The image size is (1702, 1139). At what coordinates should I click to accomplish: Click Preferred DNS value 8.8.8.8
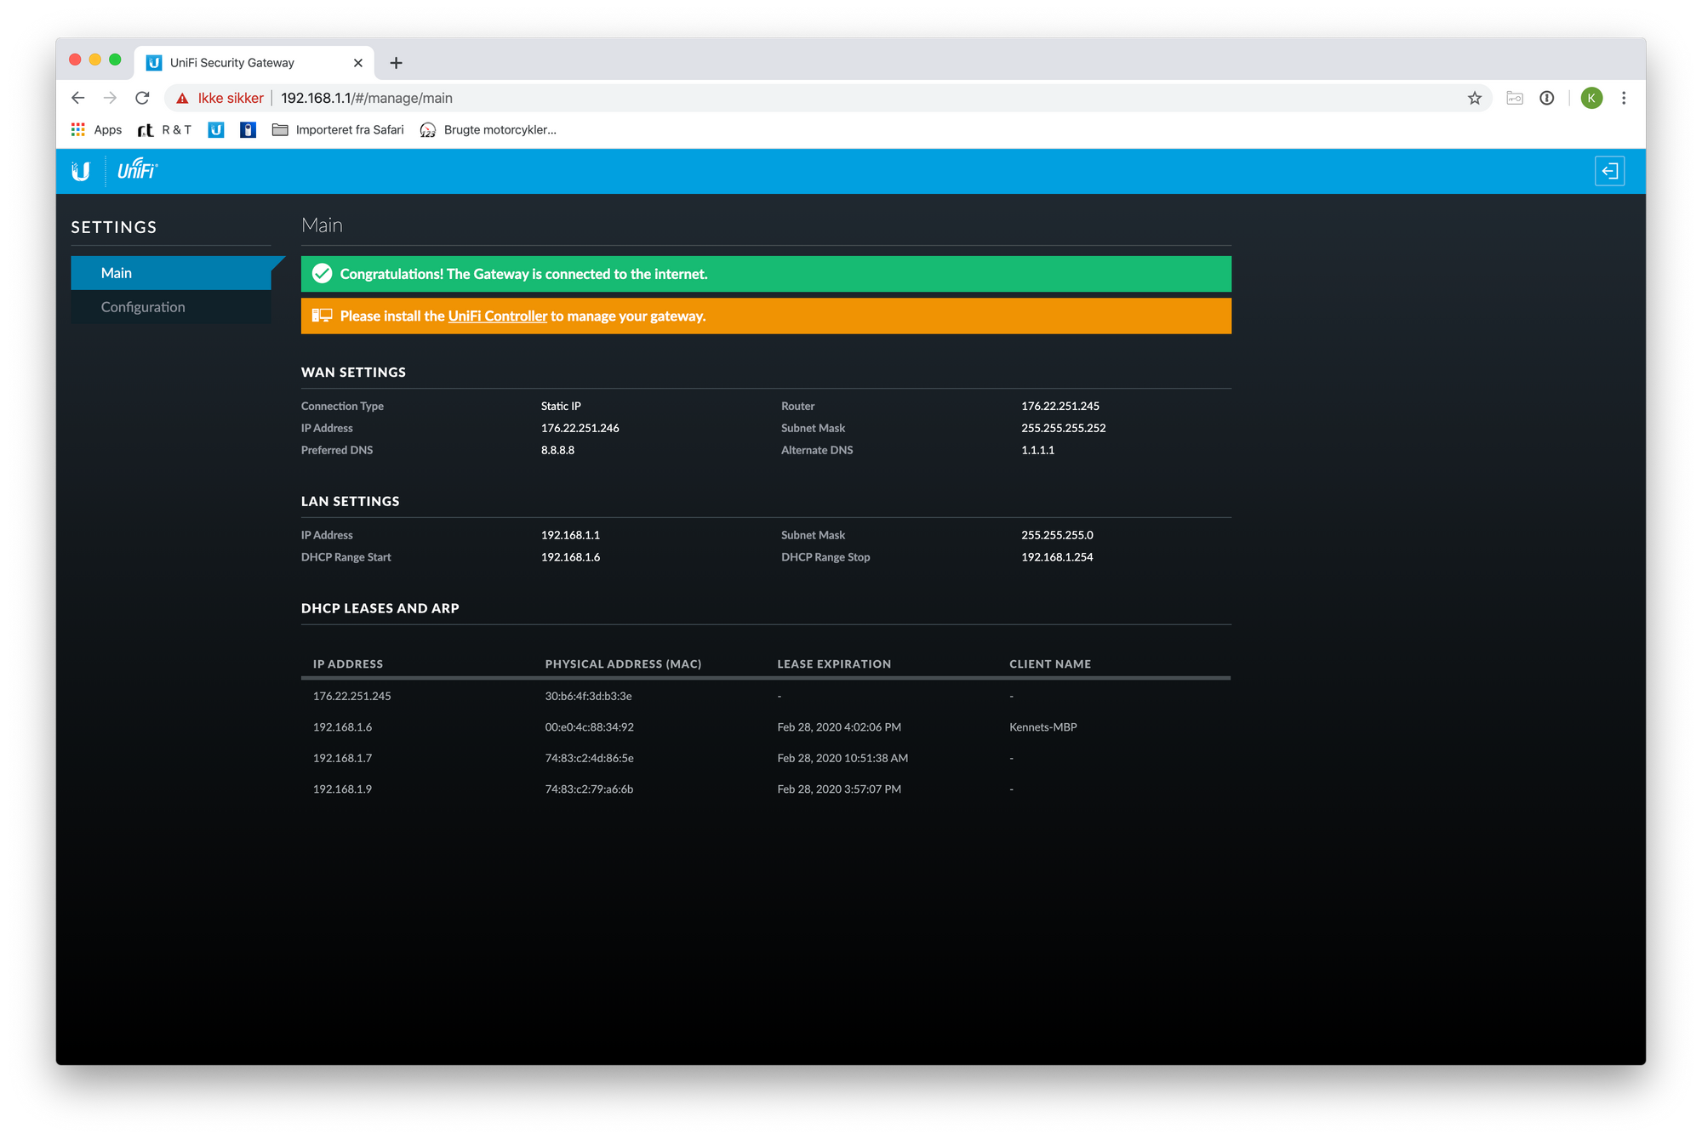point(557,450)
